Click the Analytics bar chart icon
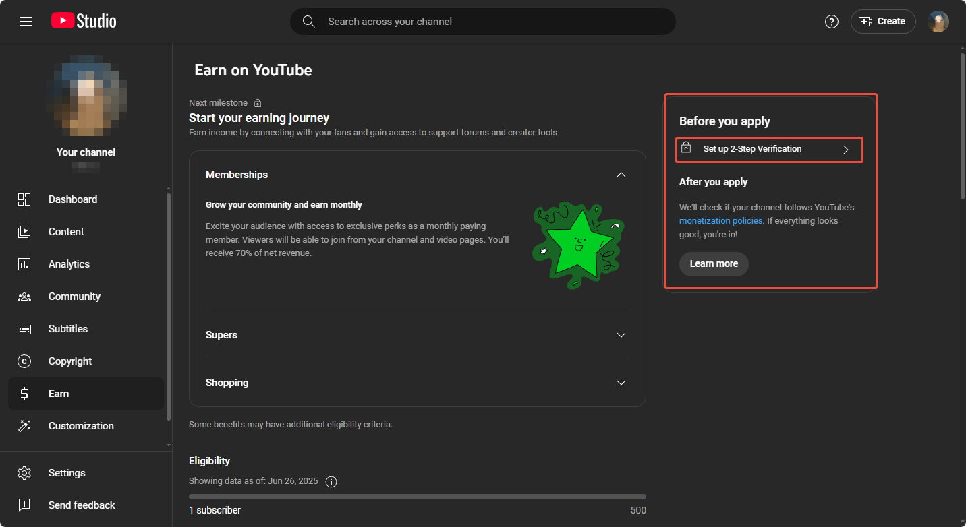The image size is (966, 527). (x=24, y=264)
